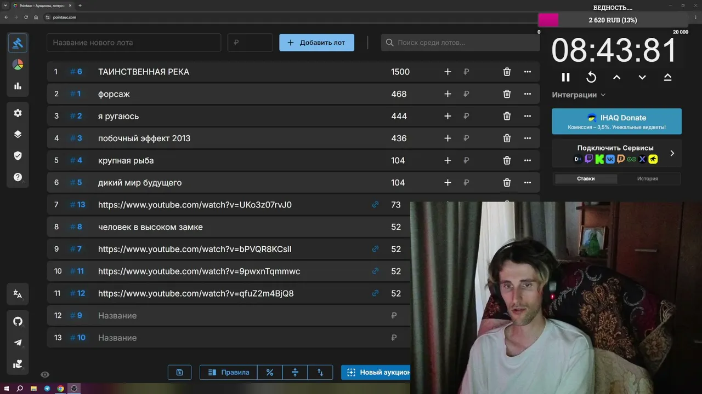This screenshot has height=394, width=702.
Task: Focus the new lot ruble amount field
Action: (x=250, y=43)
